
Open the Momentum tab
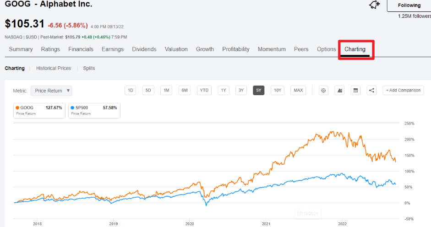pyautogui.click(x=272, y=49)
